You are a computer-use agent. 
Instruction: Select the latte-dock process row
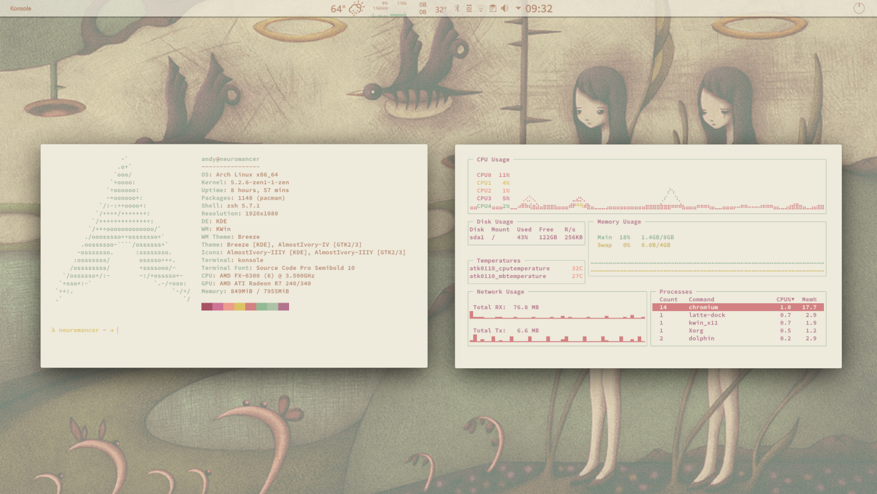point(738,315)
